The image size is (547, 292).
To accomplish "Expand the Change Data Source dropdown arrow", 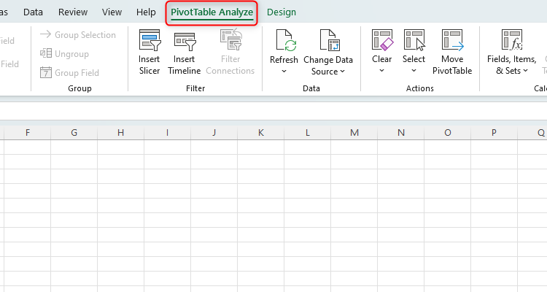I will [343, 72].
